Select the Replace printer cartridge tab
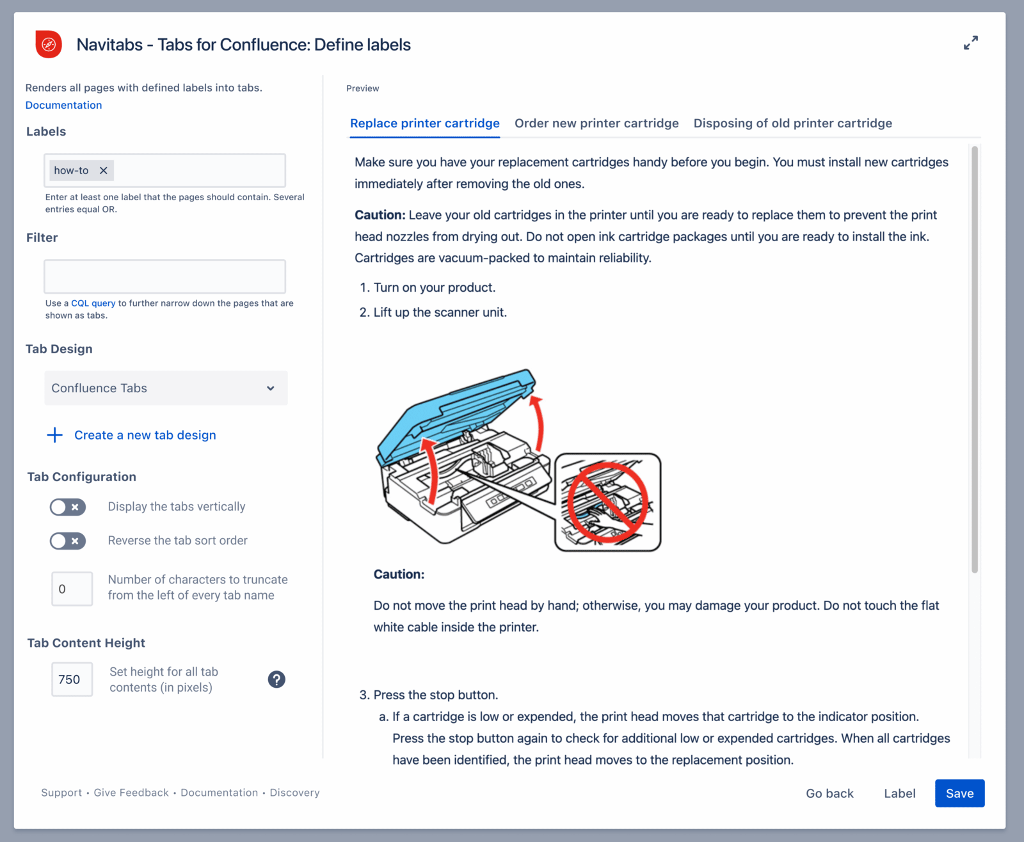This screenshot has height=842, width=1024. (x=424, y=123)
